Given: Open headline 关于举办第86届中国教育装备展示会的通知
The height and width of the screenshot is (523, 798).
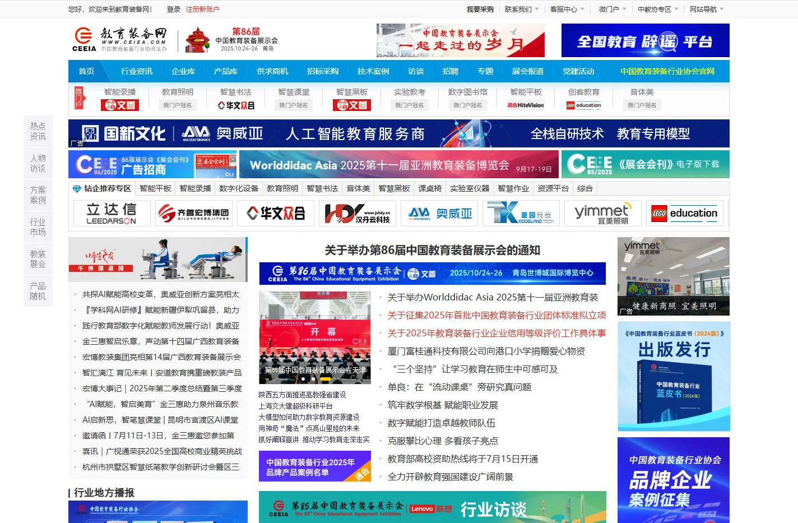Looking at the screenshot, I should (433, 250).
